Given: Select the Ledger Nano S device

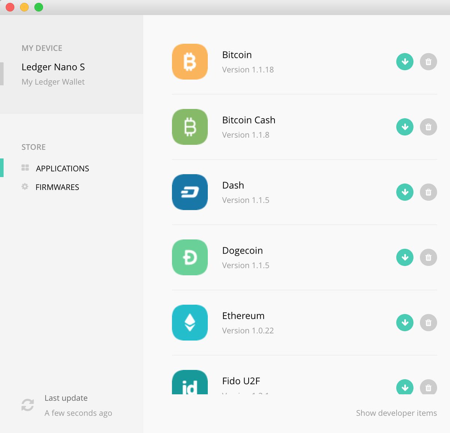Looking at the screenshot, I should pos(53,67).
